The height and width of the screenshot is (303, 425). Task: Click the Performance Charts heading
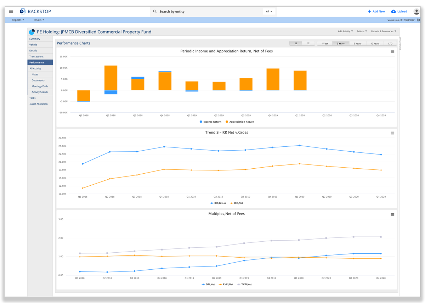[x=73, y=43]
